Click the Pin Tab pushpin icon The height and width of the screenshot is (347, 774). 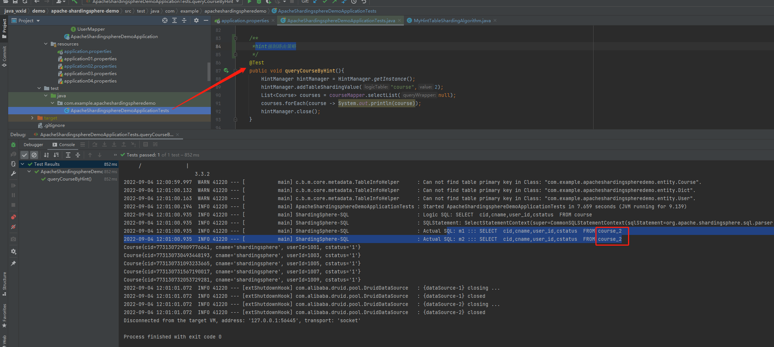13,263
